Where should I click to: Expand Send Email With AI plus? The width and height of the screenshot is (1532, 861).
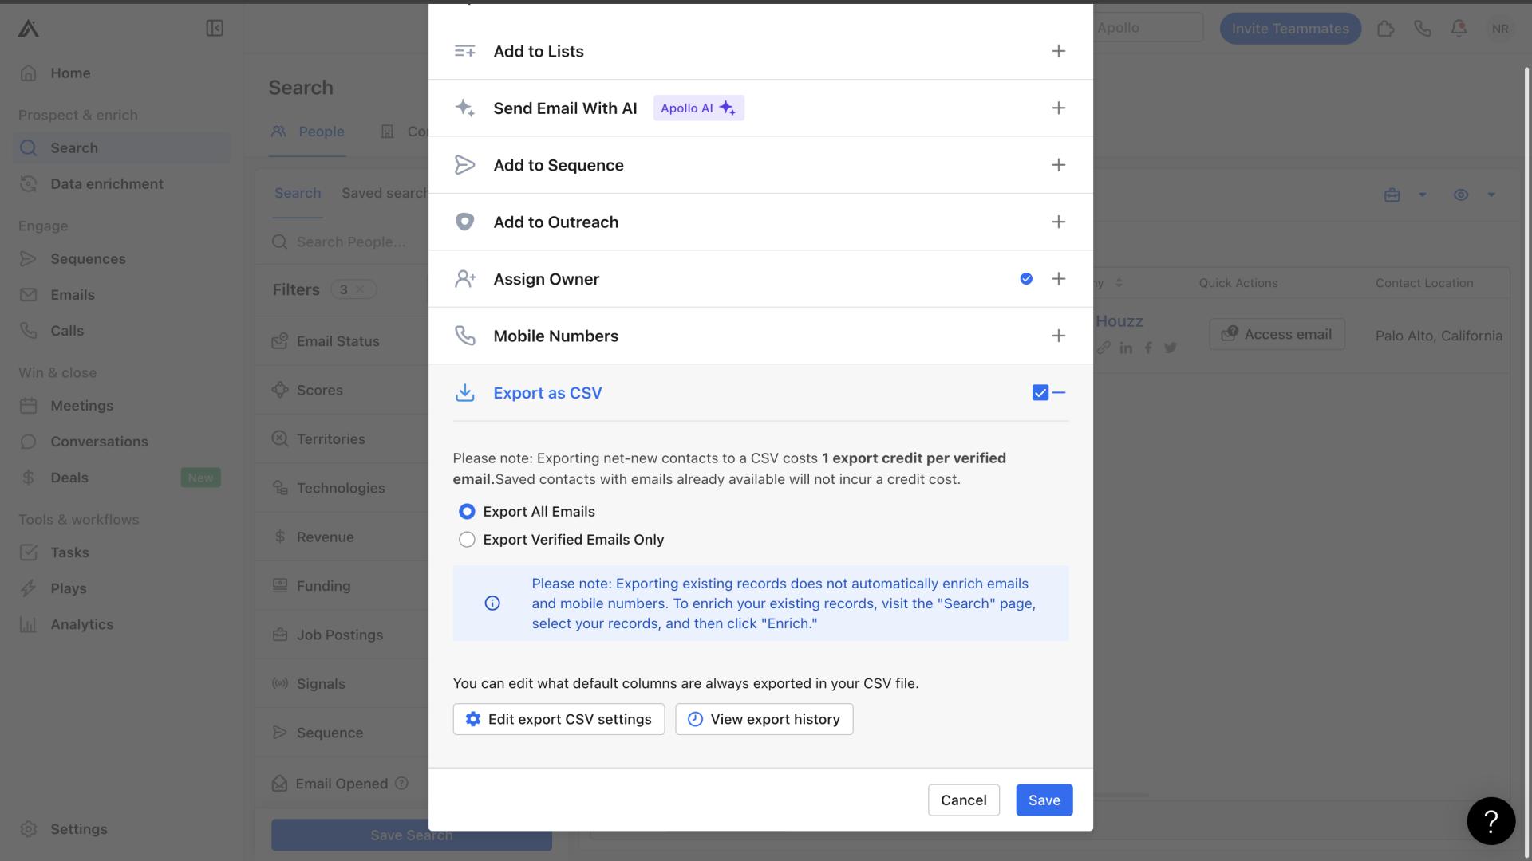[1058, 108]
